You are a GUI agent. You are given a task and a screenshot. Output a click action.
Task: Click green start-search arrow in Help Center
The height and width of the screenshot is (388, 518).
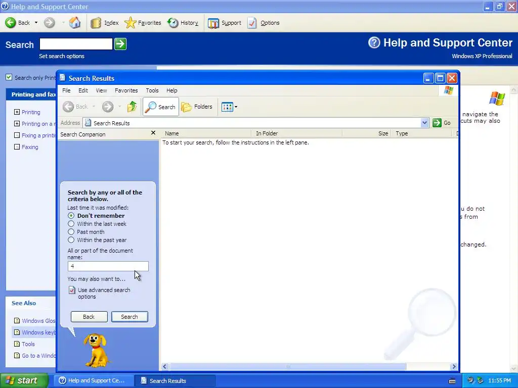click(x=120, y=44)
